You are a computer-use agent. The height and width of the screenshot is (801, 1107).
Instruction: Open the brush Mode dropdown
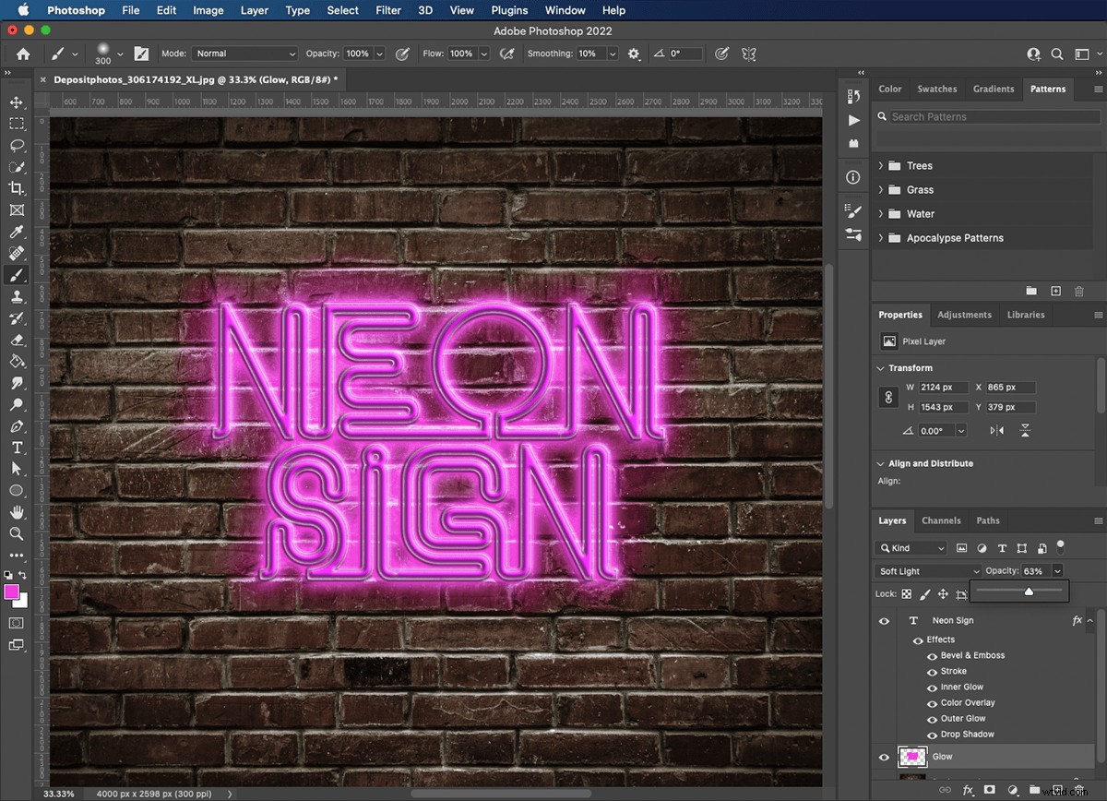(x=244, y=53)
